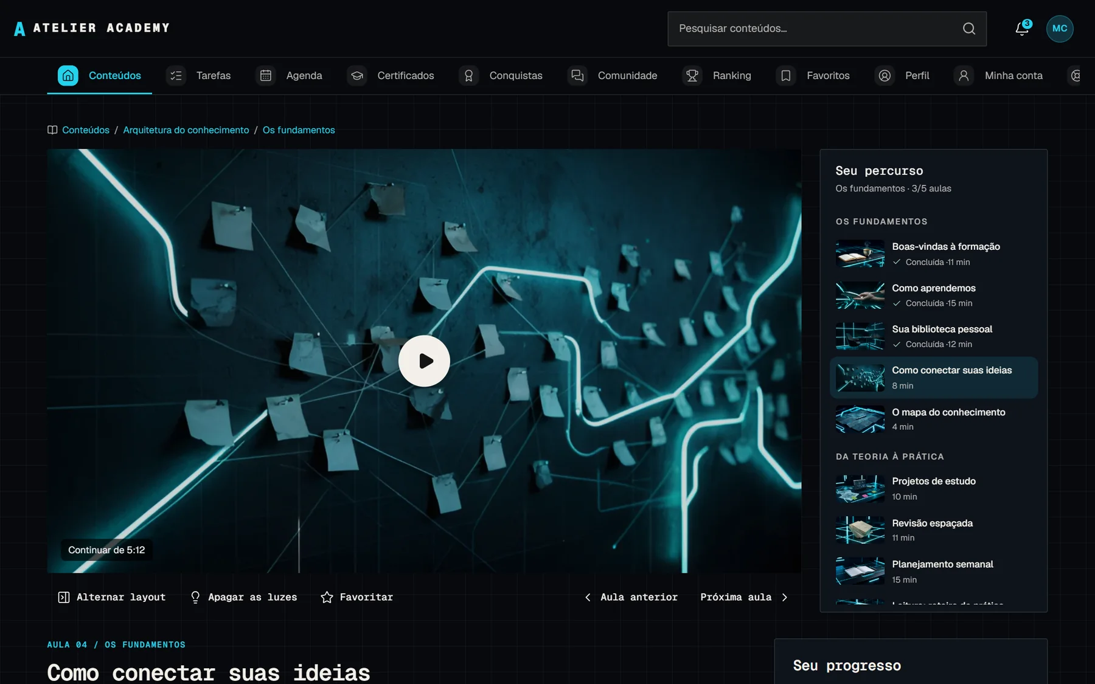Open lesson Revisão espaçada

(934, 530)
